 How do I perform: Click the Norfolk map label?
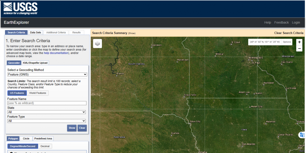point(175,133)
